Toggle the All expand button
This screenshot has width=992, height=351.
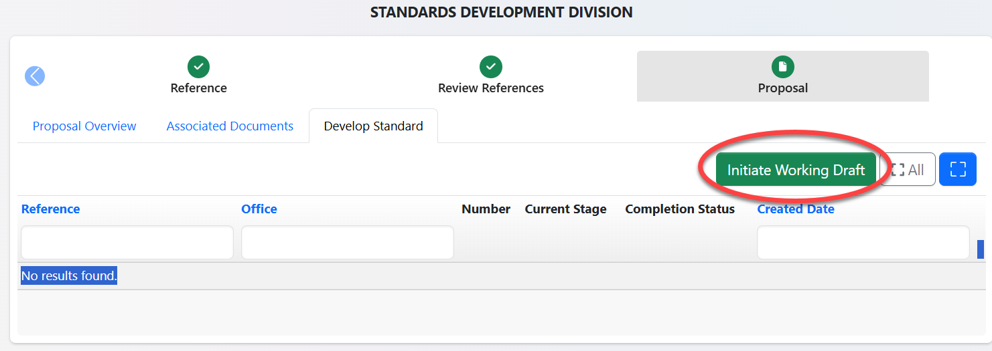tap(908, 170)
